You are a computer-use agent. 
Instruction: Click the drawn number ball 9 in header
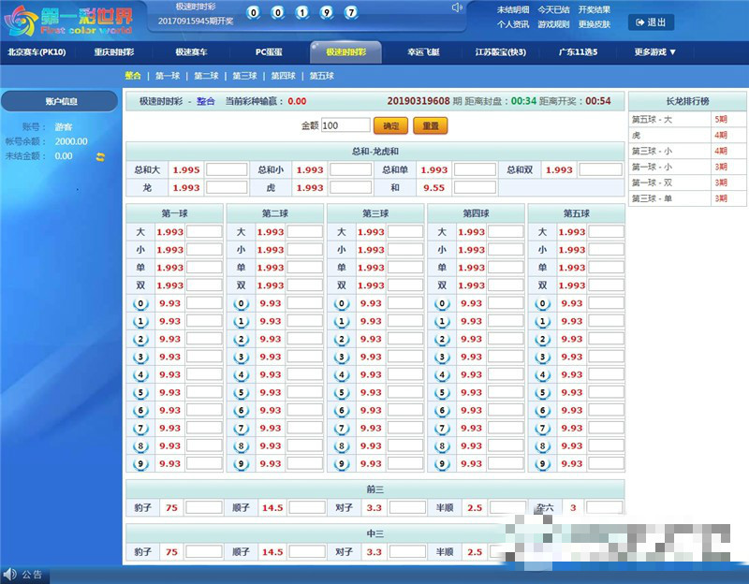coord(327,12)
